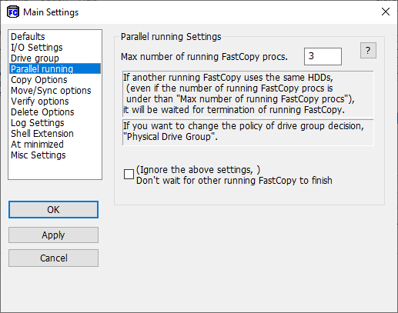
Task: Apply the current settings
Action: [x=53, y=235]
